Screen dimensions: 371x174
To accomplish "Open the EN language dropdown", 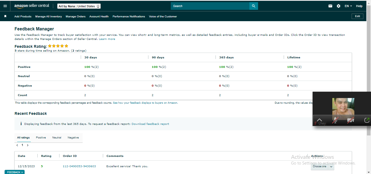I will pyautogui.click(x=348, y=6).
